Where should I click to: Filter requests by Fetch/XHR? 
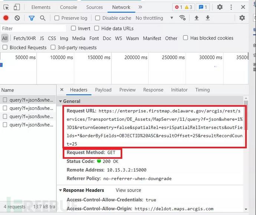(x=24, y=38)
